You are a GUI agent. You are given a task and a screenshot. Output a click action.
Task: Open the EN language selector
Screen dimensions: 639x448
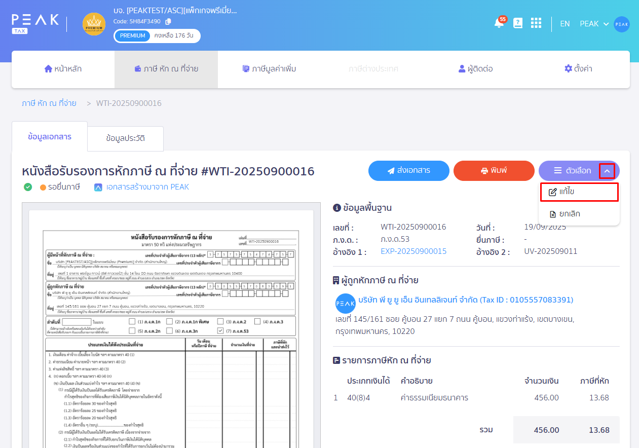click(565, 23)
